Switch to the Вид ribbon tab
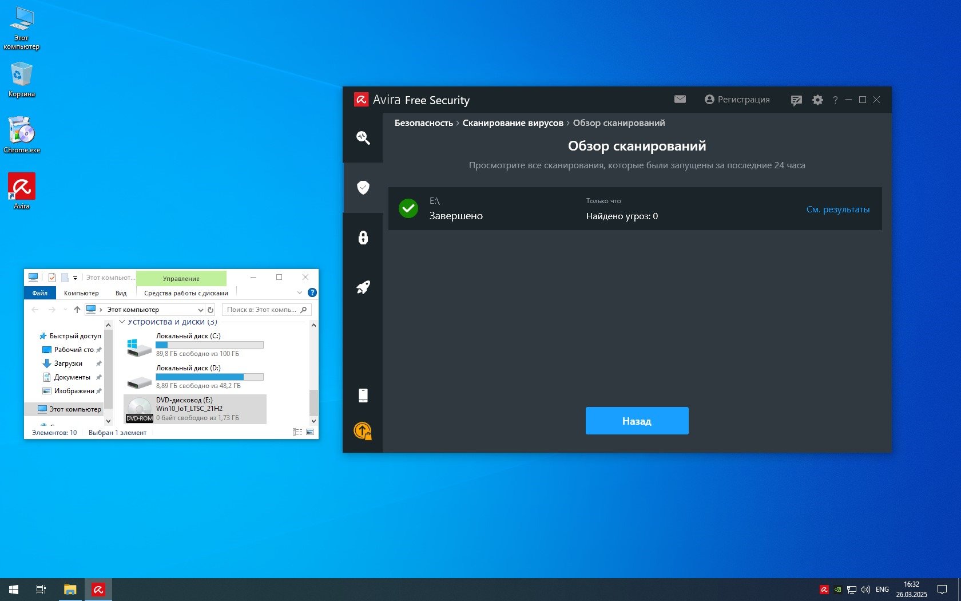961x601 pixels. click(x=121, y=293)
